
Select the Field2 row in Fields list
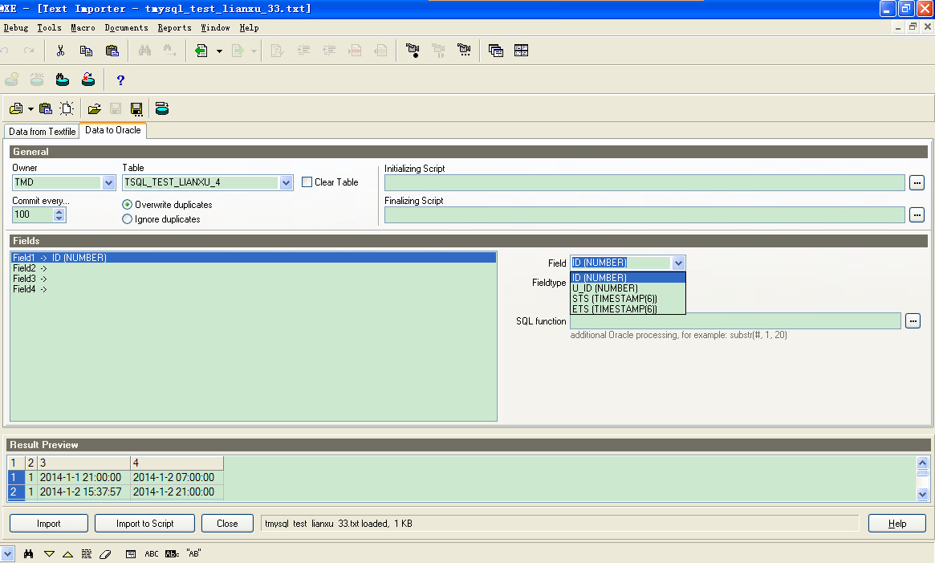254,269
